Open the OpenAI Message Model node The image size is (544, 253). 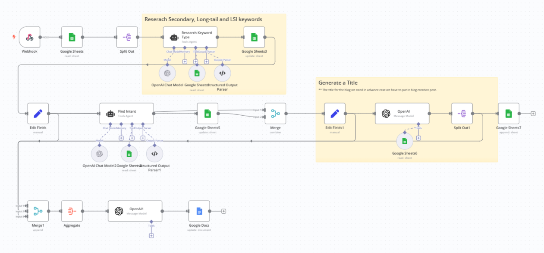click(402, 114)
